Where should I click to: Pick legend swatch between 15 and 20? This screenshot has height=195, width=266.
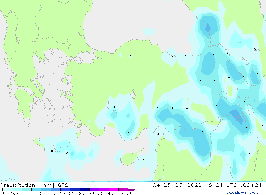[x=65, y=190]
